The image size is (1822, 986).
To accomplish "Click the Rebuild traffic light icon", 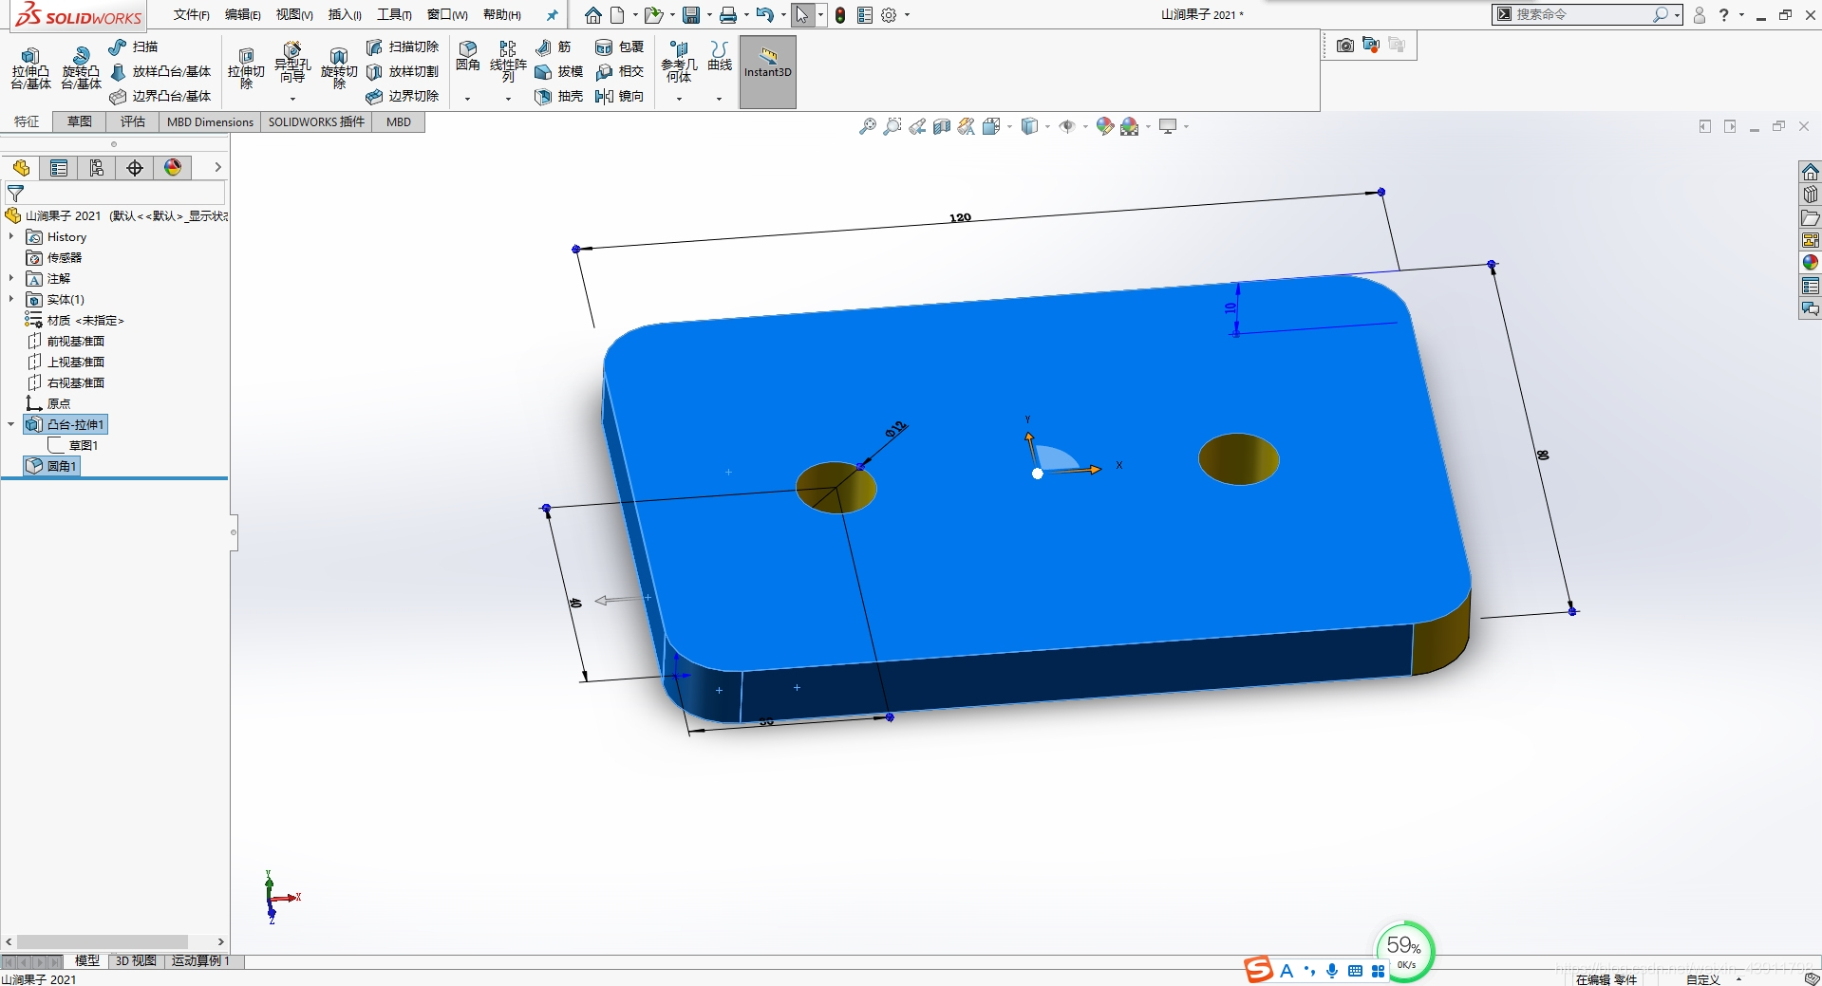I will [840, 14].
